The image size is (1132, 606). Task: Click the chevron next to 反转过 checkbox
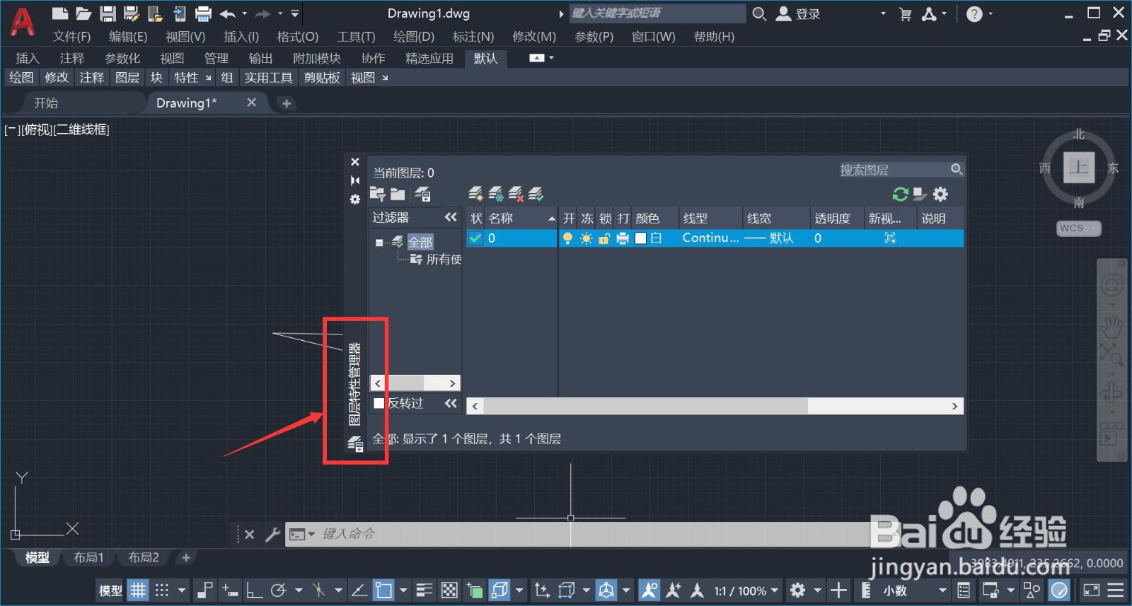coord(451,403)
